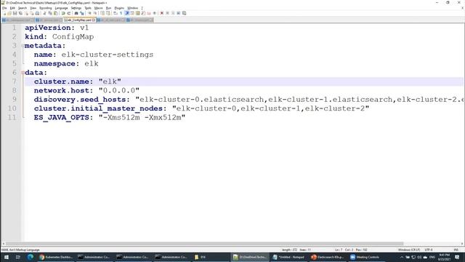Click the kind: ConfigMap line
The height and width of the screenshot is (262, 465).
60,37
